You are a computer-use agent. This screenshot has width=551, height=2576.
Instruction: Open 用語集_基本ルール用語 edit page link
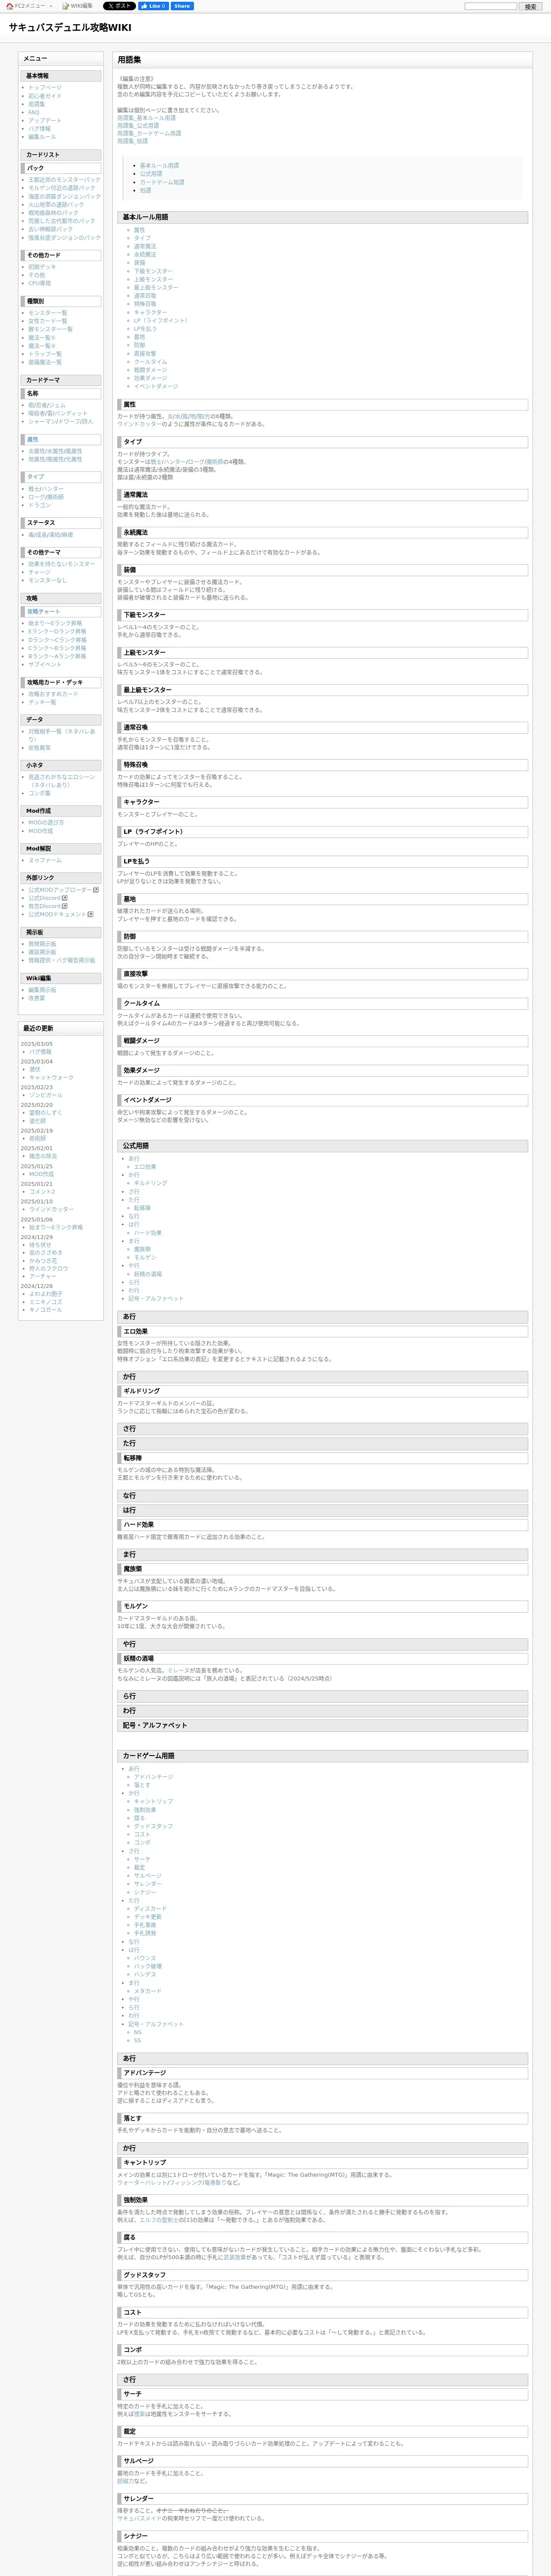tap(146, 118)
